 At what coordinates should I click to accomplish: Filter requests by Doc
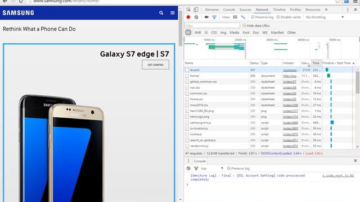[x=256, y=33]
